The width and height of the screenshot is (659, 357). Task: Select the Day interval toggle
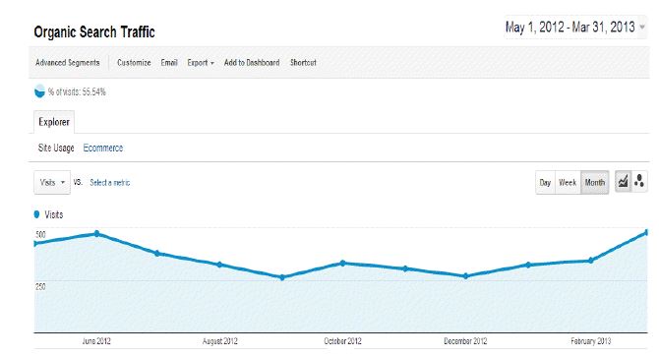545,182
